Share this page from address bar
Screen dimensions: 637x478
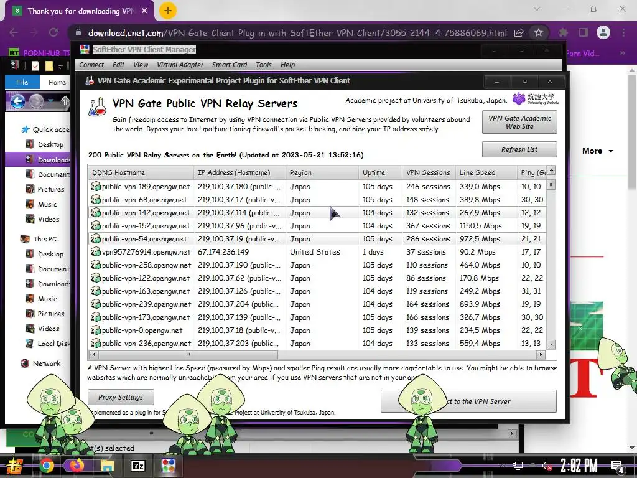click(519, 33)
